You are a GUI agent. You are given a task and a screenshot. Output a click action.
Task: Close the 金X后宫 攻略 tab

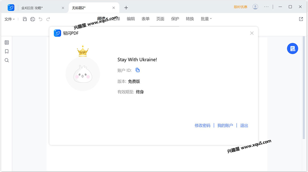(x=63, y=8)
